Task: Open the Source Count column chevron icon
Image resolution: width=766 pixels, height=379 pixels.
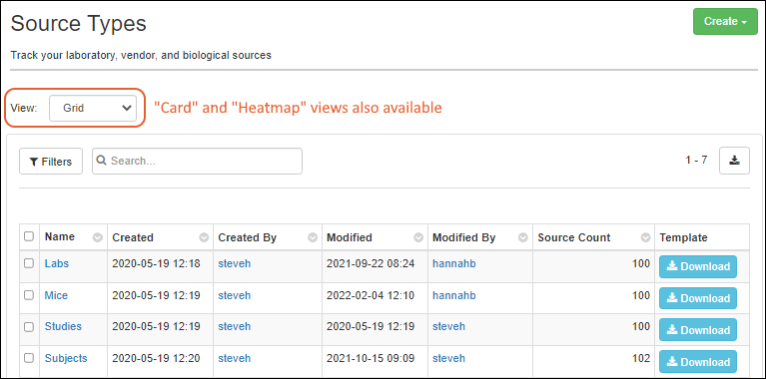Action: (646, 237)
